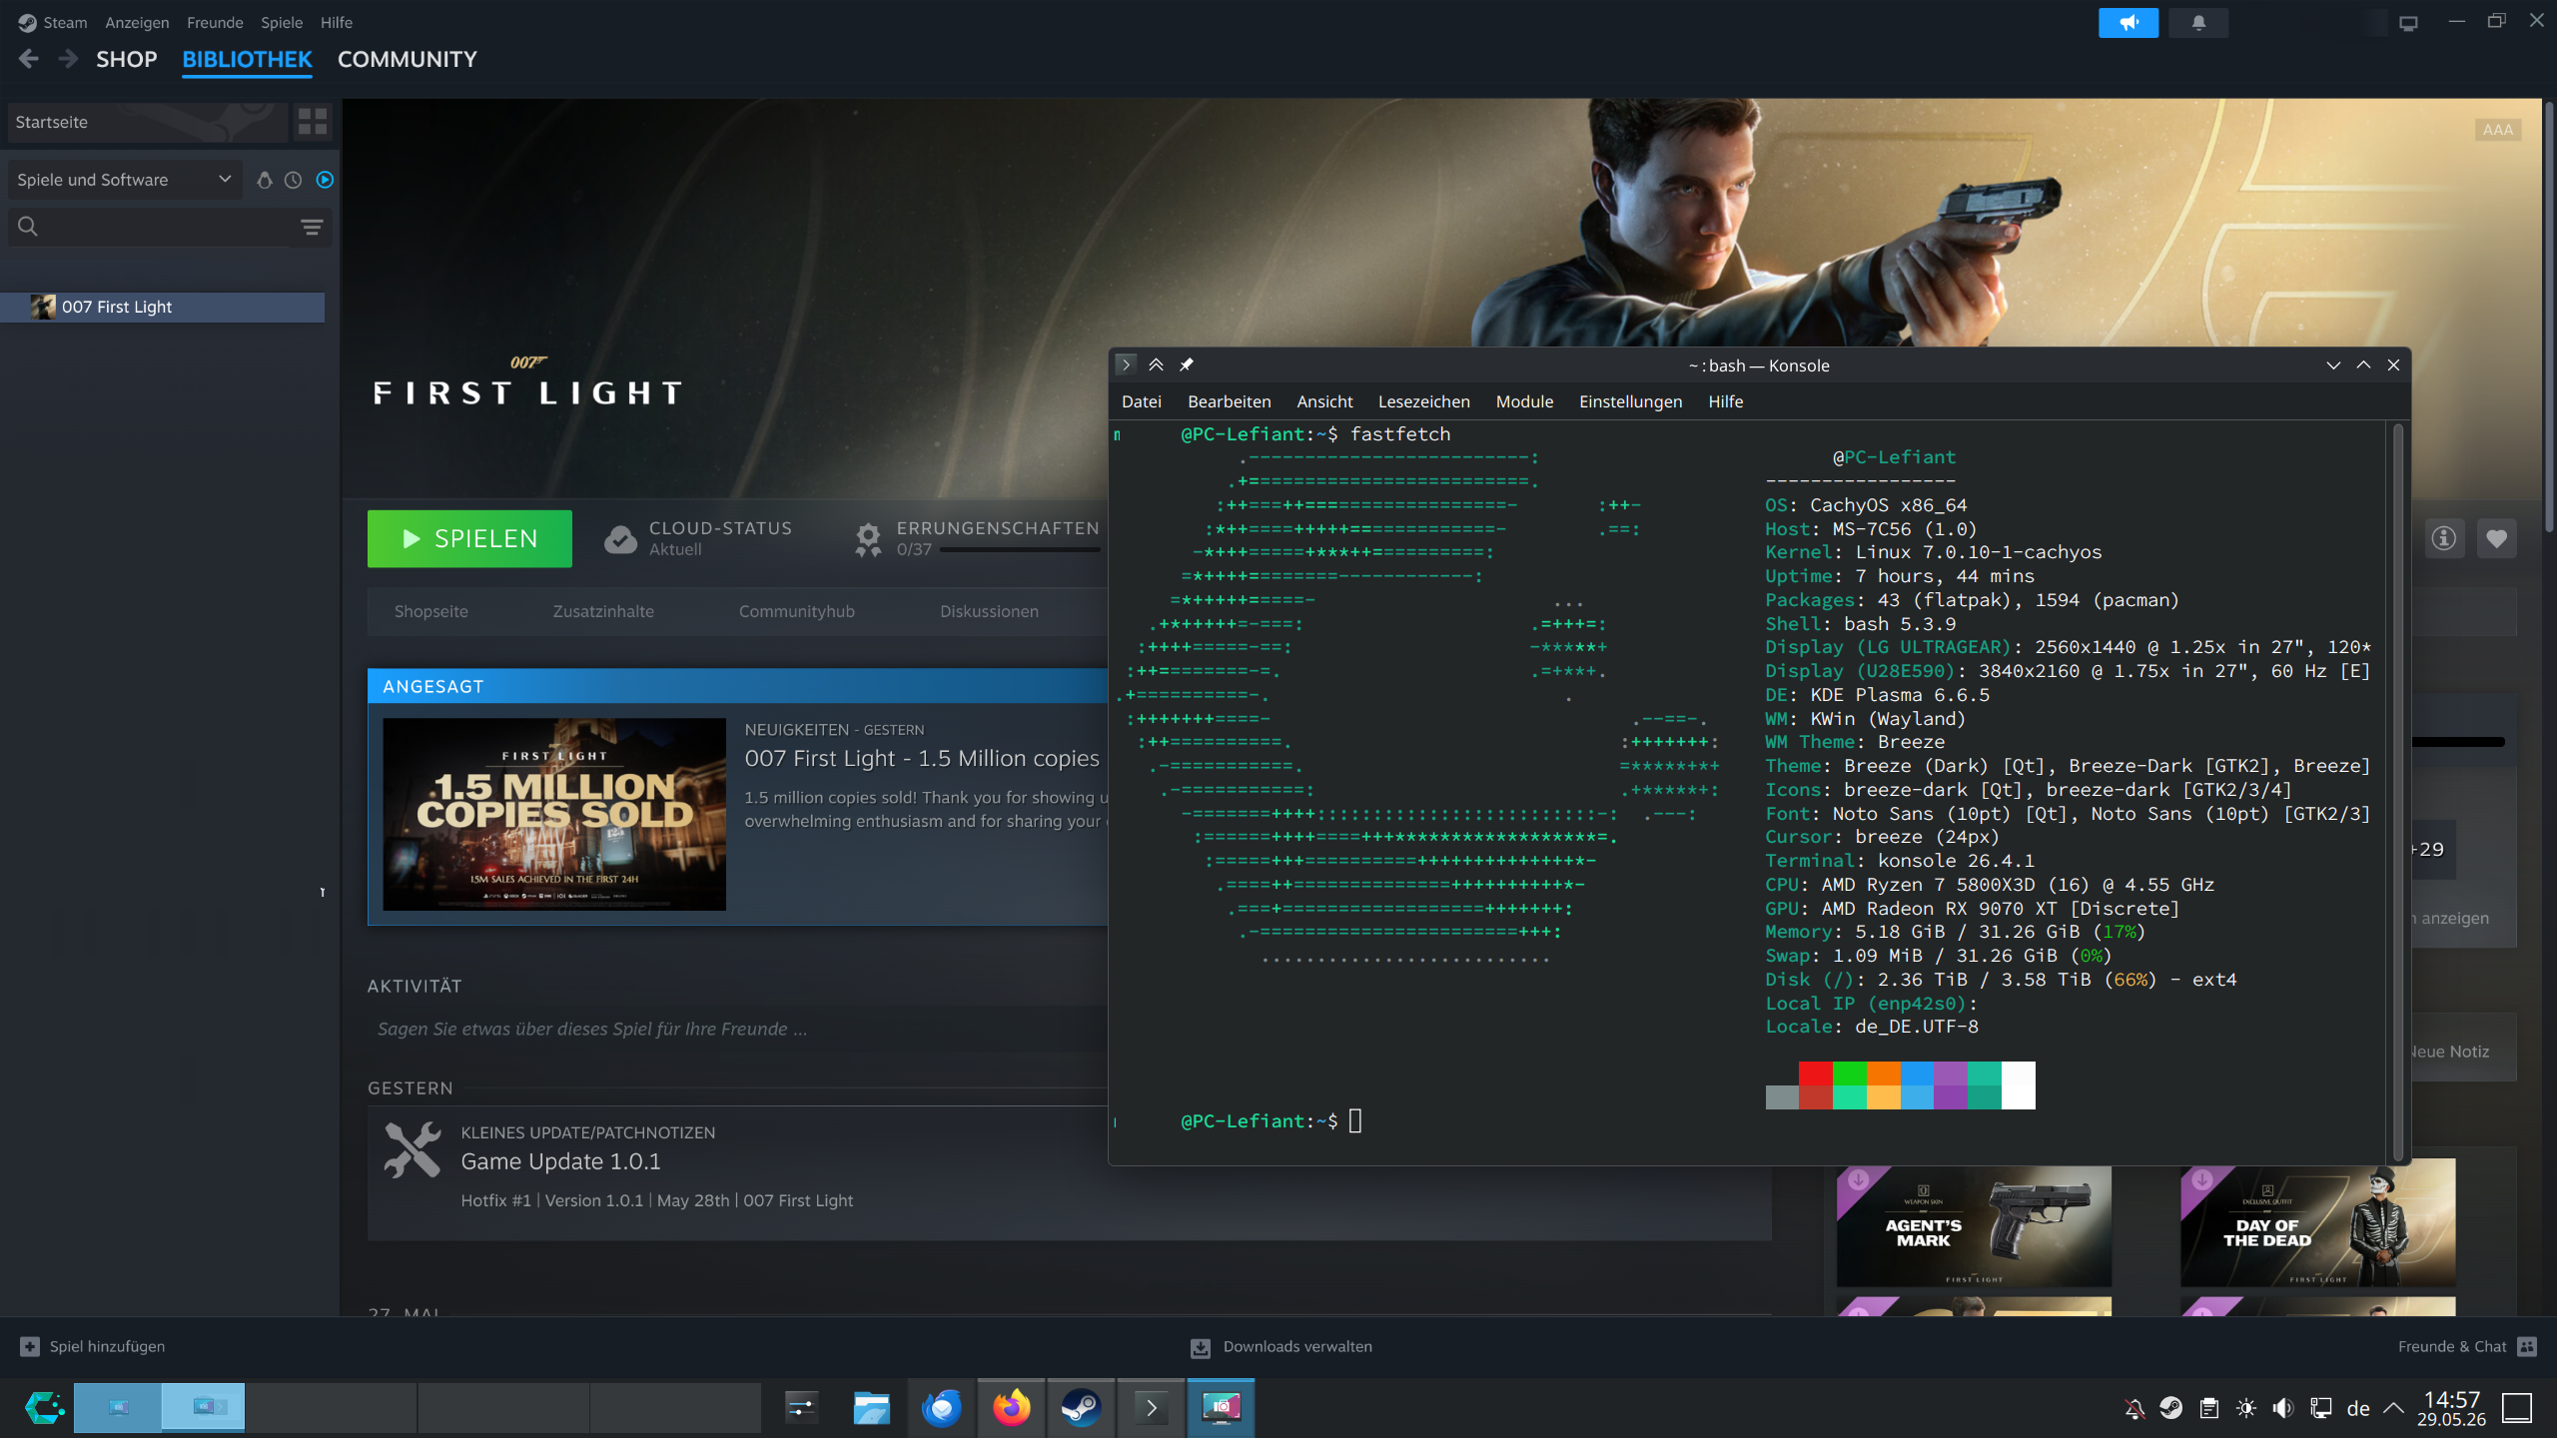Toggle Linux penguin compatibility filter
This screenshot has width=2557, height=1438.
click(x=265, y=180)
